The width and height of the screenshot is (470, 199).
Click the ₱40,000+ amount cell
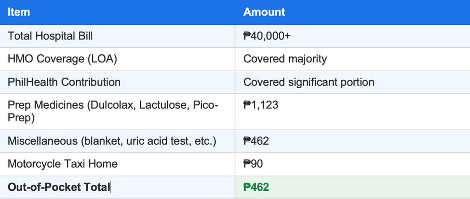pyautogui.click(x=267, y=36)
